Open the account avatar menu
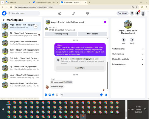149x119 pixels. point(143,13)
